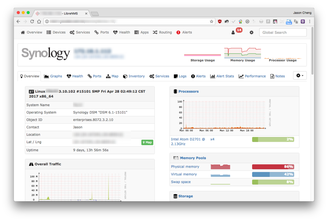This screenshot has height=221, width=328.
Task: Open the Swap space link
Action: pos(181,182)
